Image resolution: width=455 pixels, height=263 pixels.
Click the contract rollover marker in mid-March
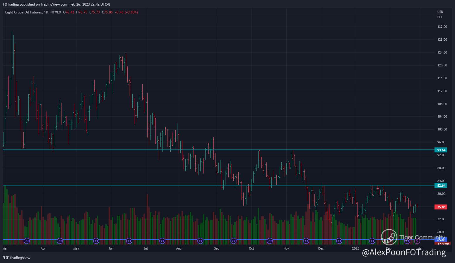[27, 241]
